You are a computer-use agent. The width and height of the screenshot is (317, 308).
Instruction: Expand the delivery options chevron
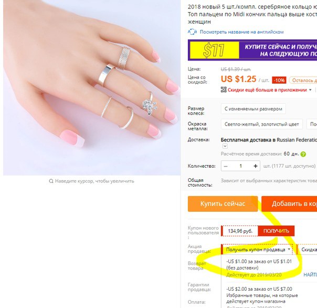point(225,146)
